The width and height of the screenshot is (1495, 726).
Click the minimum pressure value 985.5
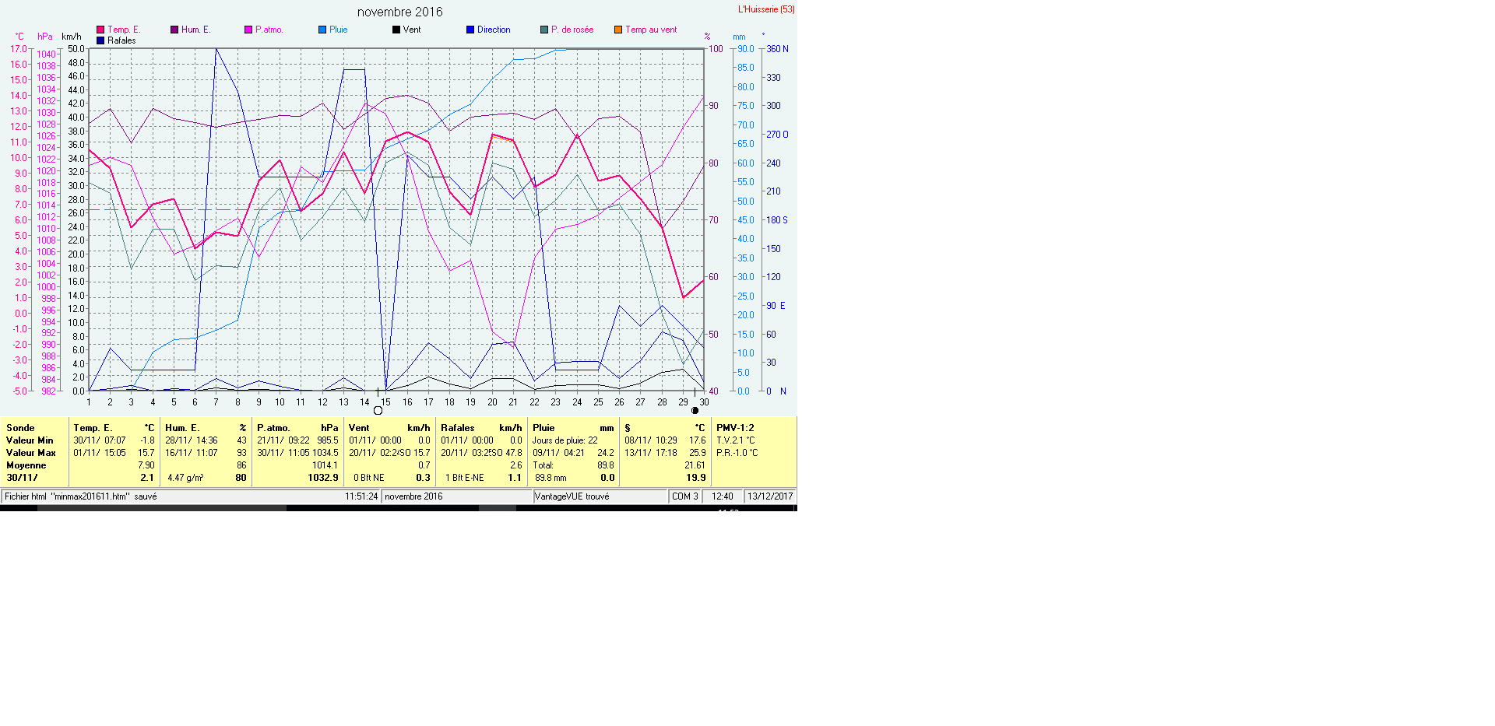[x=328, y=440]
